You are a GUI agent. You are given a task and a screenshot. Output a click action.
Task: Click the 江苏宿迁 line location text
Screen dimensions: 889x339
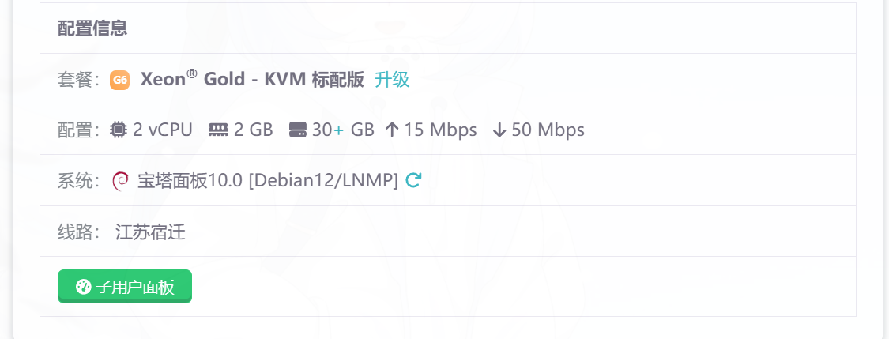point(150,232)
